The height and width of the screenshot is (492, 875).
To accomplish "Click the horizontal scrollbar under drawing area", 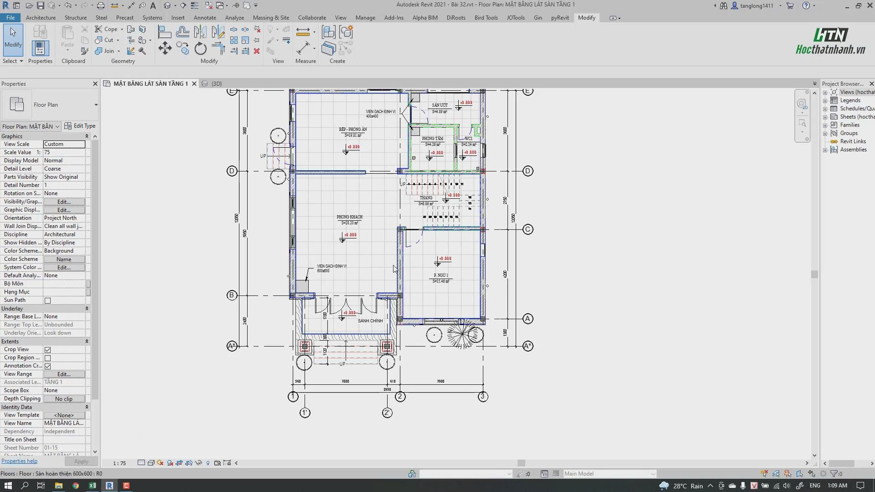I will click(521, 463).
